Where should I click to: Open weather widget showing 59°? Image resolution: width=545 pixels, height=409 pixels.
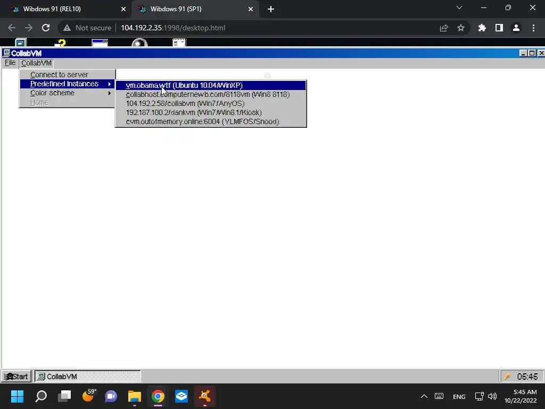(89, 396)
